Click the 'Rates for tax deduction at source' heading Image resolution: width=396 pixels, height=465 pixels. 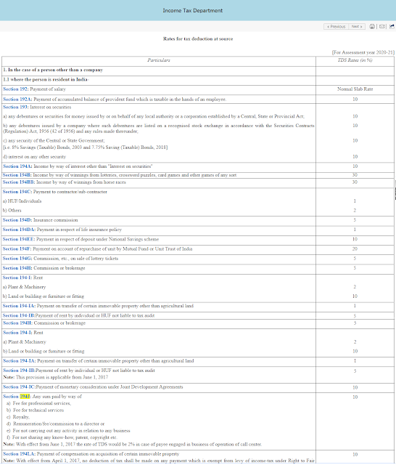[x=198, y=39]
